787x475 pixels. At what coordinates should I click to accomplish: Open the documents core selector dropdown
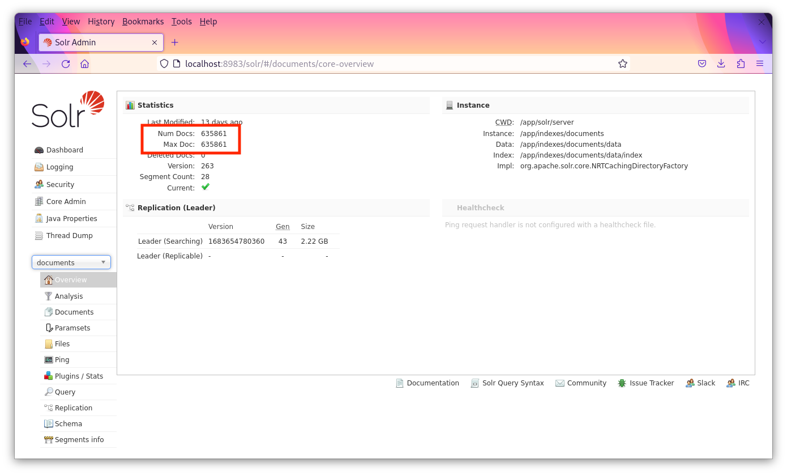pyautogui.click(x=71, y=262)
